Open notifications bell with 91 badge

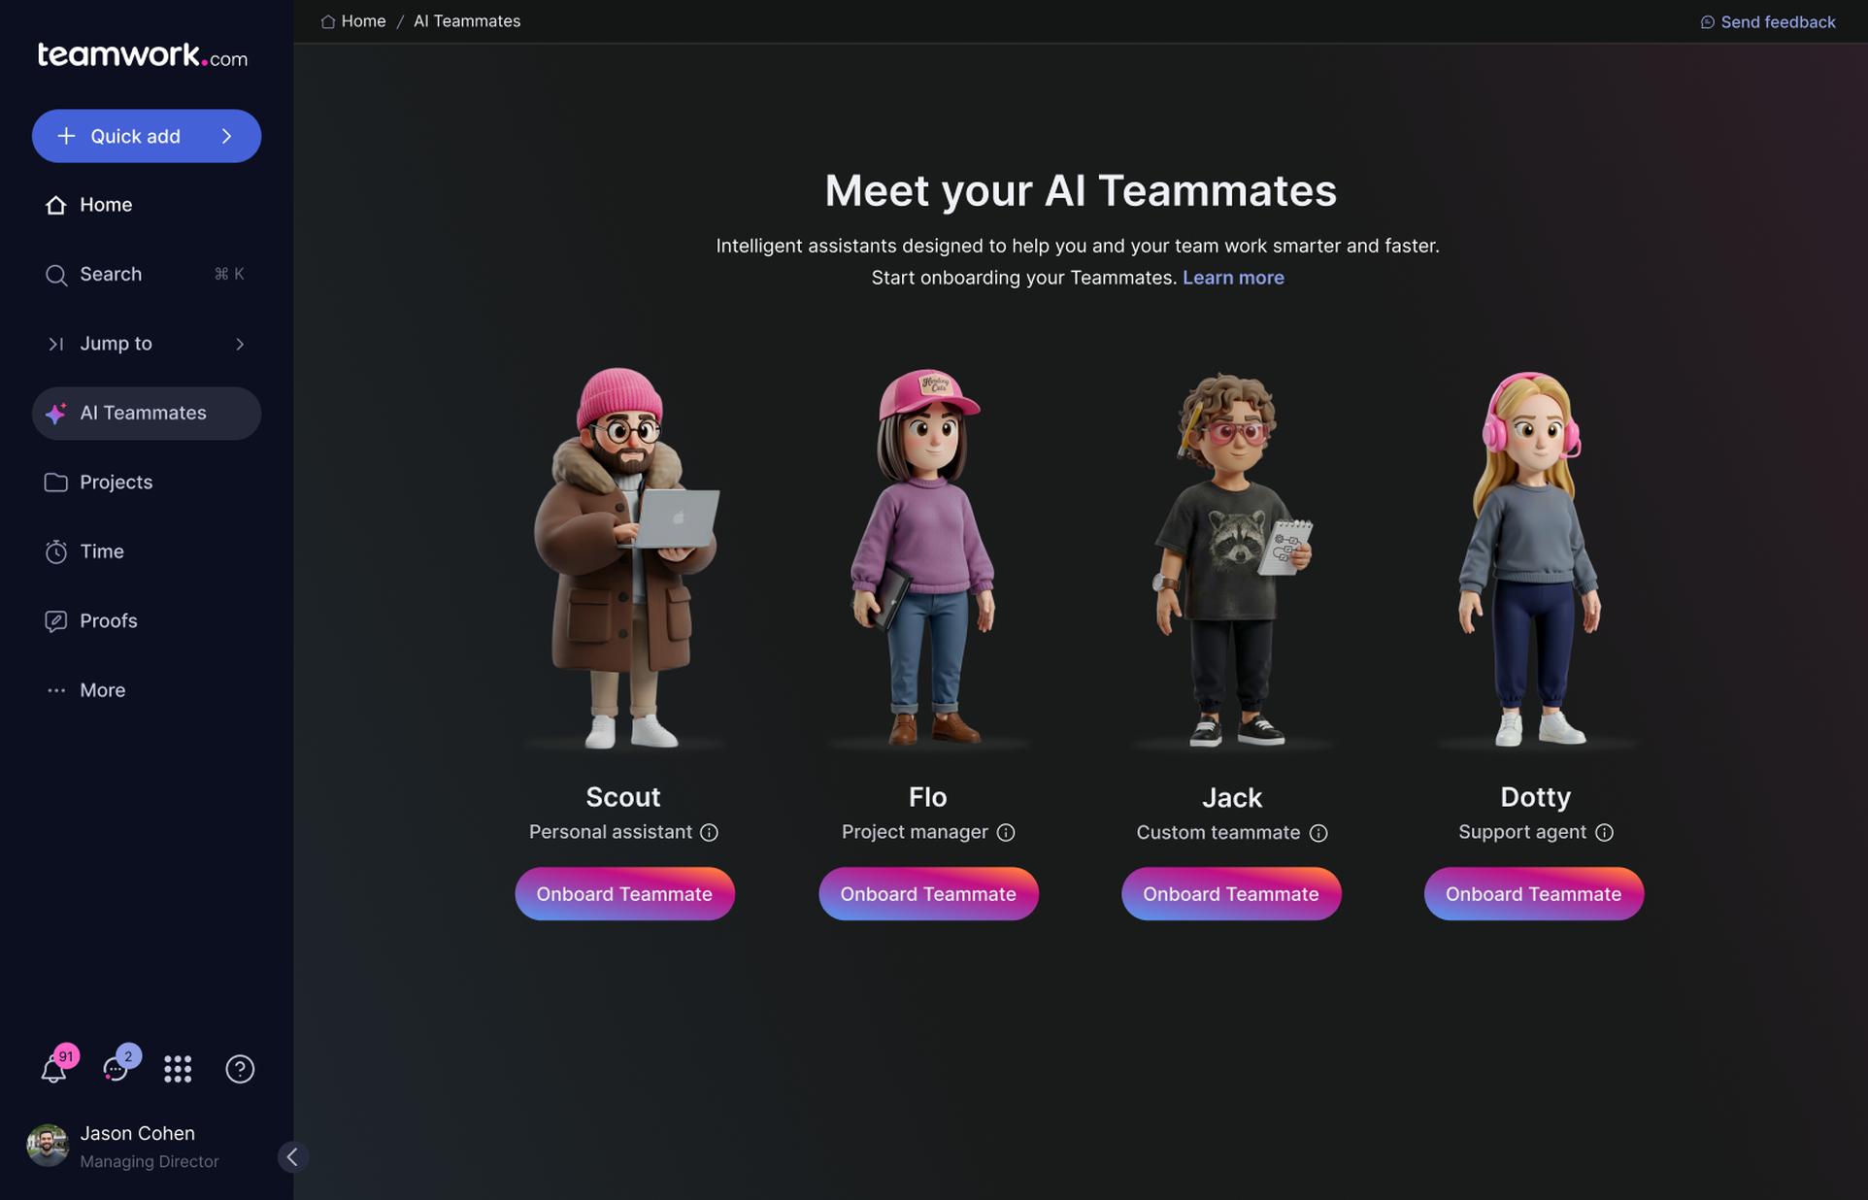[54, 1069]
